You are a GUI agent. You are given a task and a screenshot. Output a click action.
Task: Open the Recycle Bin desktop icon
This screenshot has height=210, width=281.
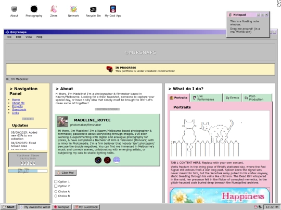93,11
